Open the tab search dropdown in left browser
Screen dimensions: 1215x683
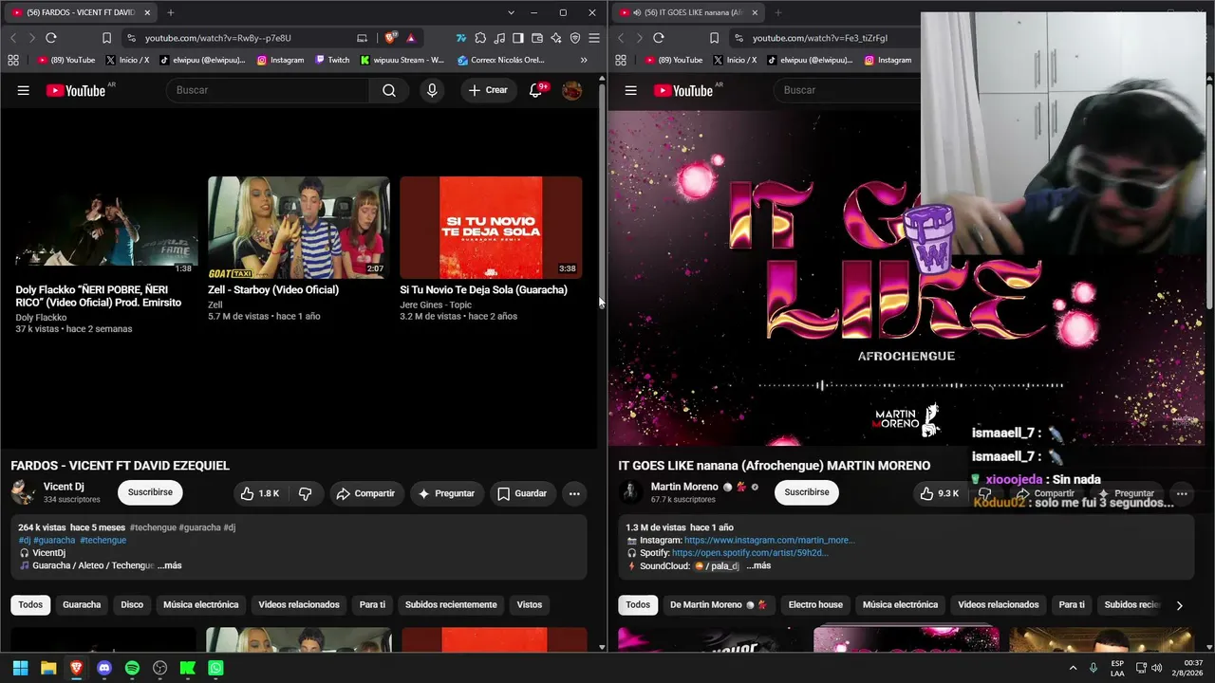[511, 12]
